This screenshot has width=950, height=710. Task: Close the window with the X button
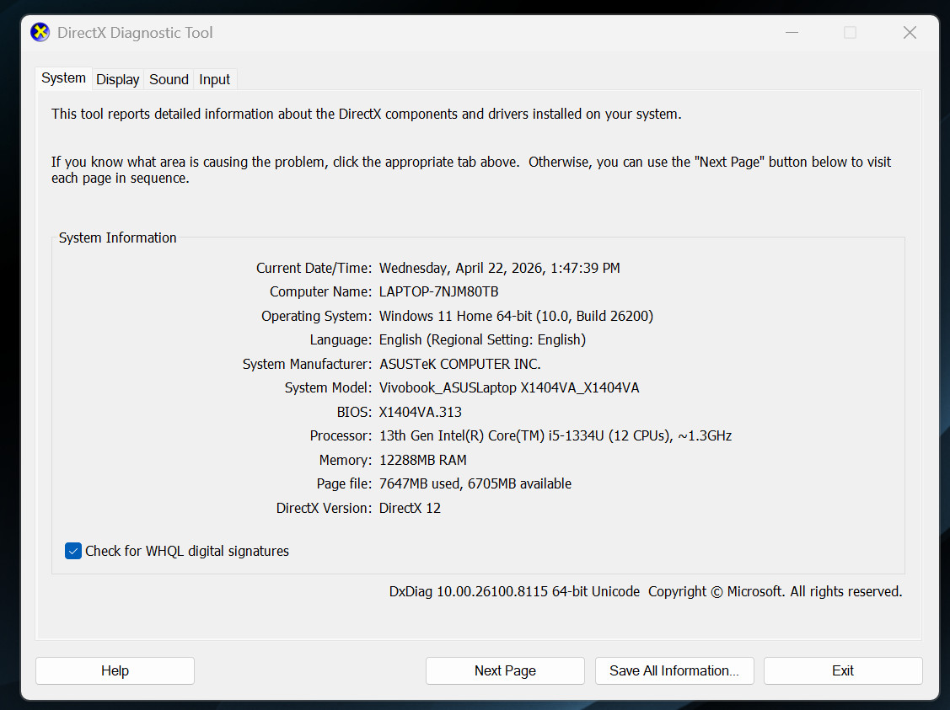[910, 32]
